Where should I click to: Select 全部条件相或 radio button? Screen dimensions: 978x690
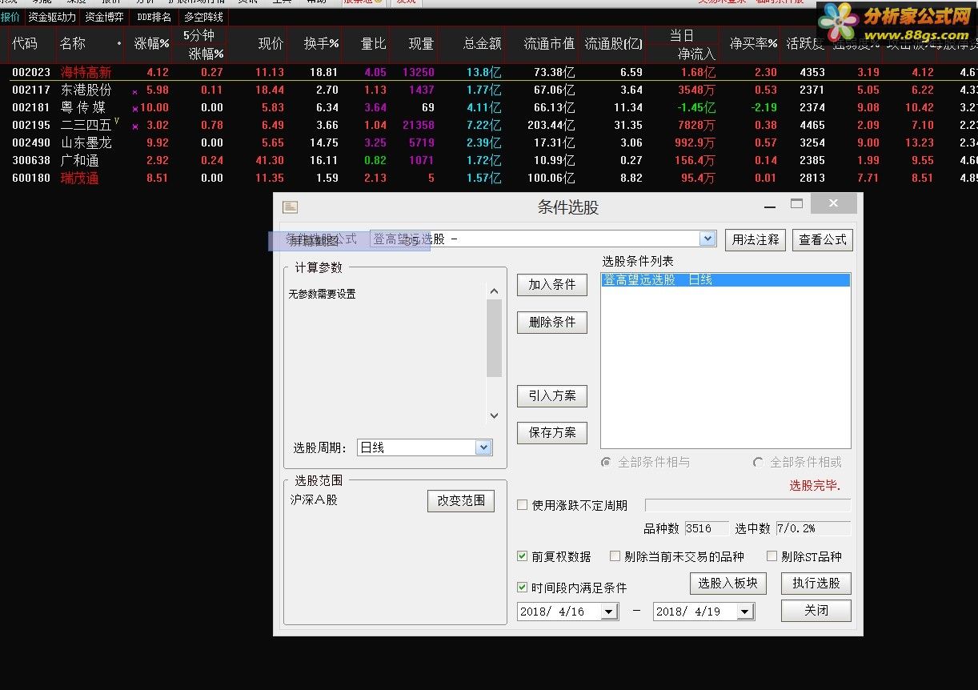pos(758,462)
